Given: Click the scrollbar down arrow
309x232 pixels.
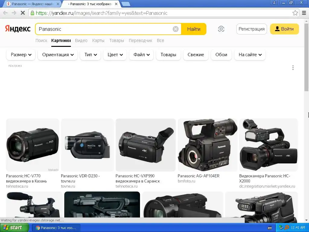Looking at the screenshot, I should pos(307,220).
